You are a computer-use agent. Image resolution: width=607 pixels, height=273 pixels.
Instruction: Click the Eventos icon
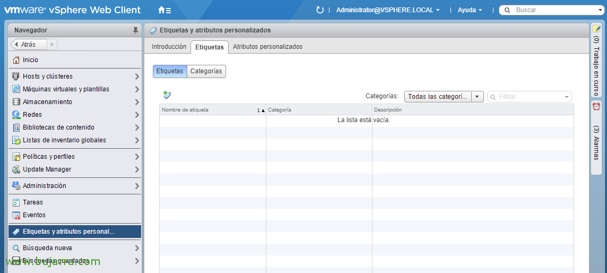pyautogui.click(x=16, y=215)
